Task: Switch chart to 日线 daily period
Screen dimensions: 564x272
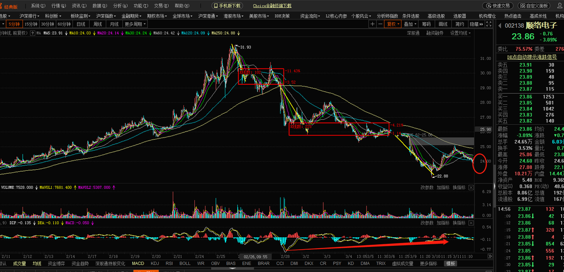Action: (x=81, y=24)
